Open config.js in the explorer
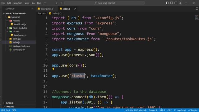The height and width of the screenshot is (112, 199). pyautogui.click(x=16, y=39)
